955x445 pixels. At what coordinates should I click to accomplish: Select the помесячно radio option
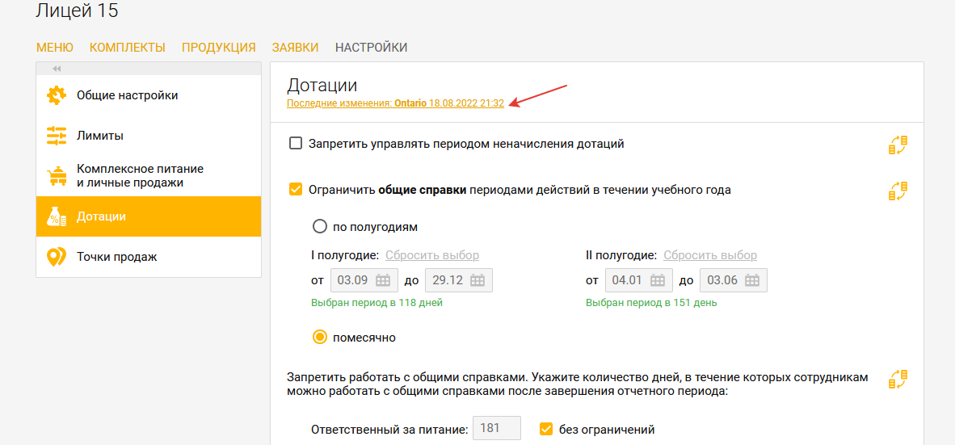pos(320,338)
